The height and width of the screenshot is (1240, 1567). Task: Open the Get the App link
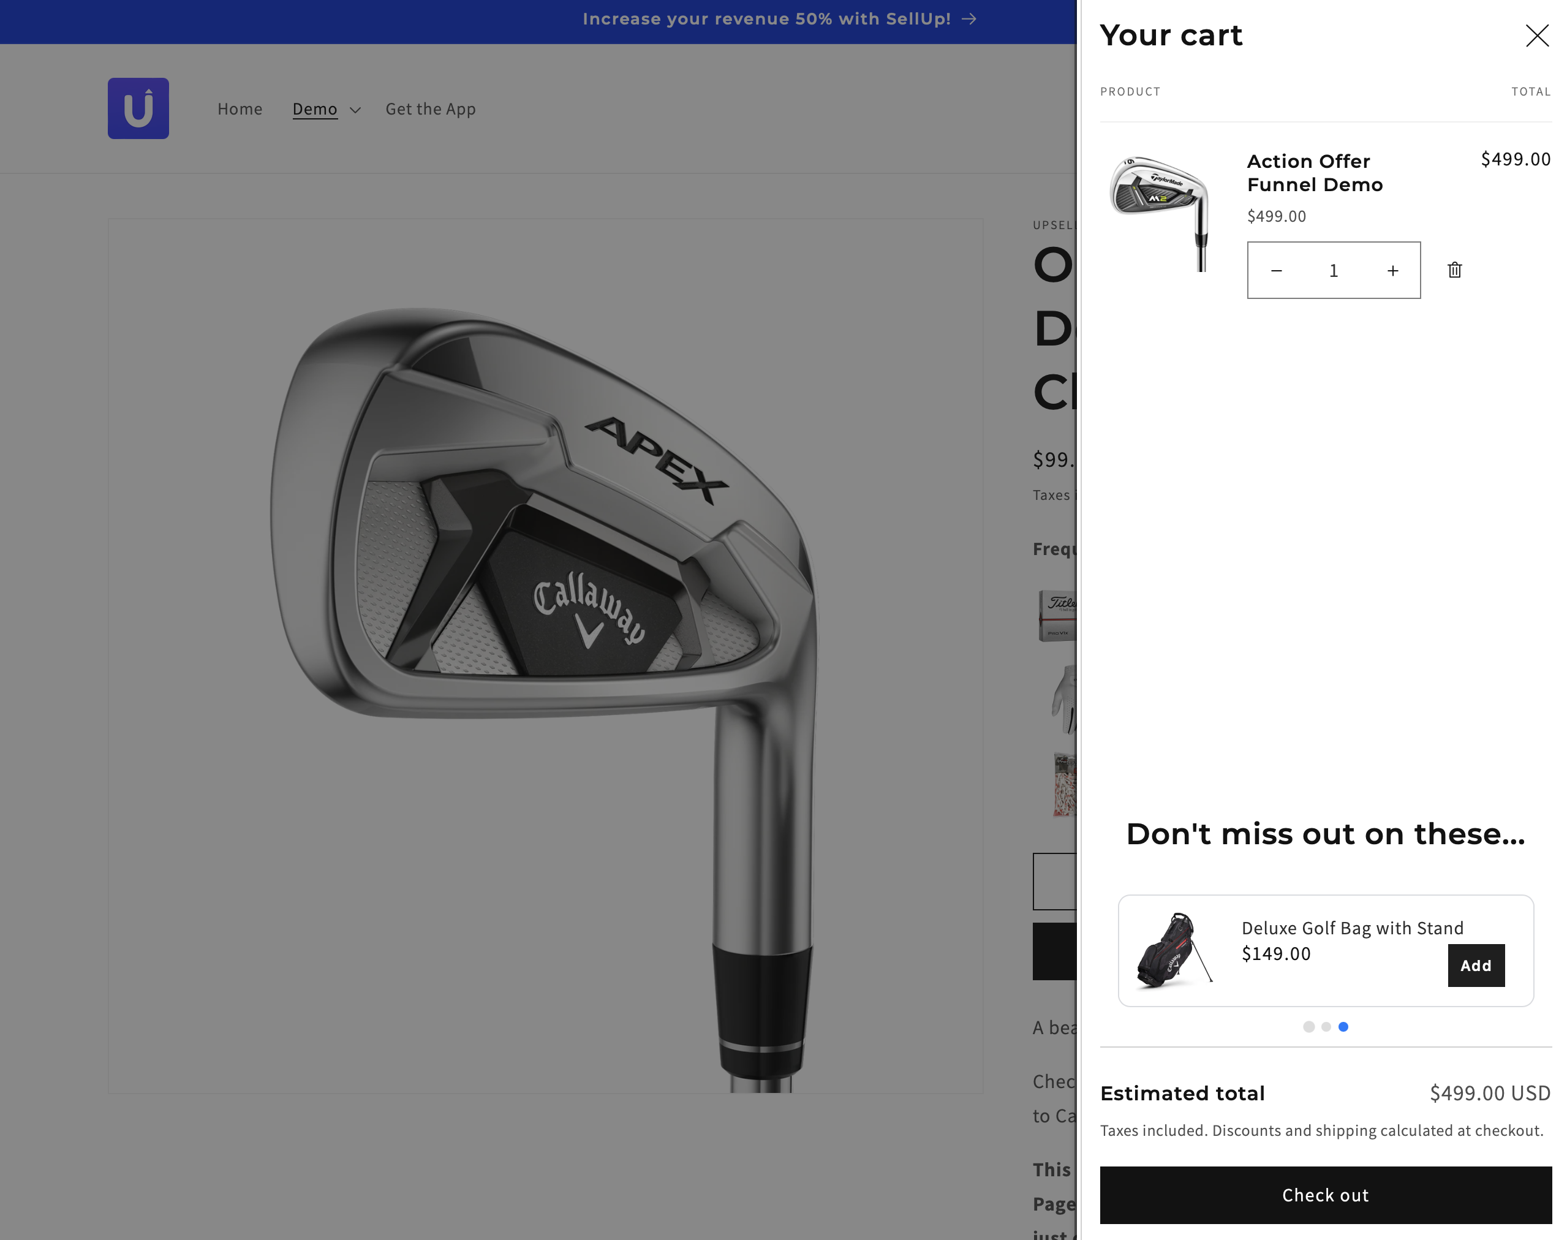pyautogui.click(x=431, y=109)
